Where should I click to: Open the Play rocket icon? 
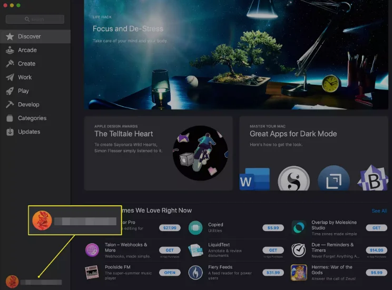point(10,91)
